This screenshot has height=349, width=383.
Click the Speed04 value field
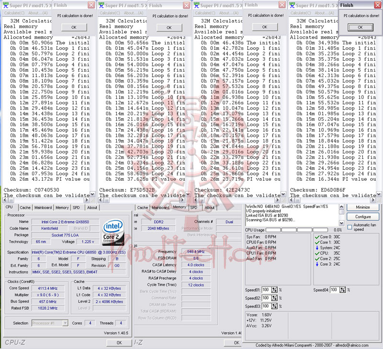click(x=335, y=290)
